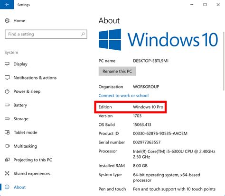Click the search magnifier icon
Image resolution: width=225 pixels, height=196 pixels.
(83, 34)
